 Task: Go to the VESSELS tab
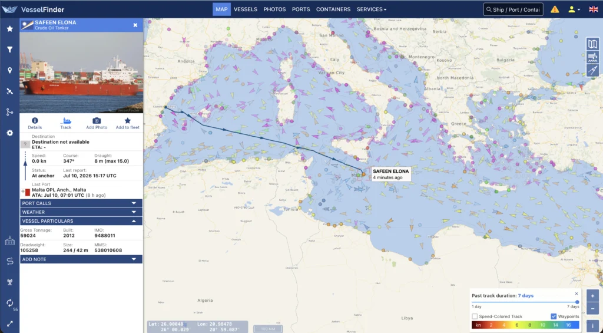coord(246,9)
